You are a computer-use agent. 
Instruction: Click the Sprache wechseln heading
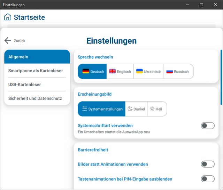point(95,57)
